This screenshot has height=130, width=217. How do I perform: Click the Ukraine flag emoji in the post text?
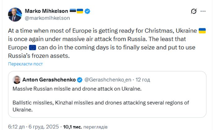pos(202,31)
